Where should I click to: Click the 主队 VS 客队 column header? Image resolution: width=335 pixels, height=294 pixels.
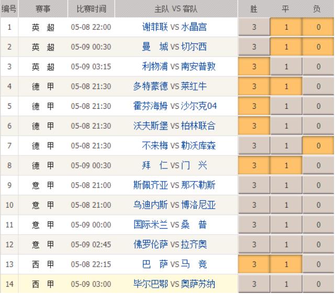176,9
